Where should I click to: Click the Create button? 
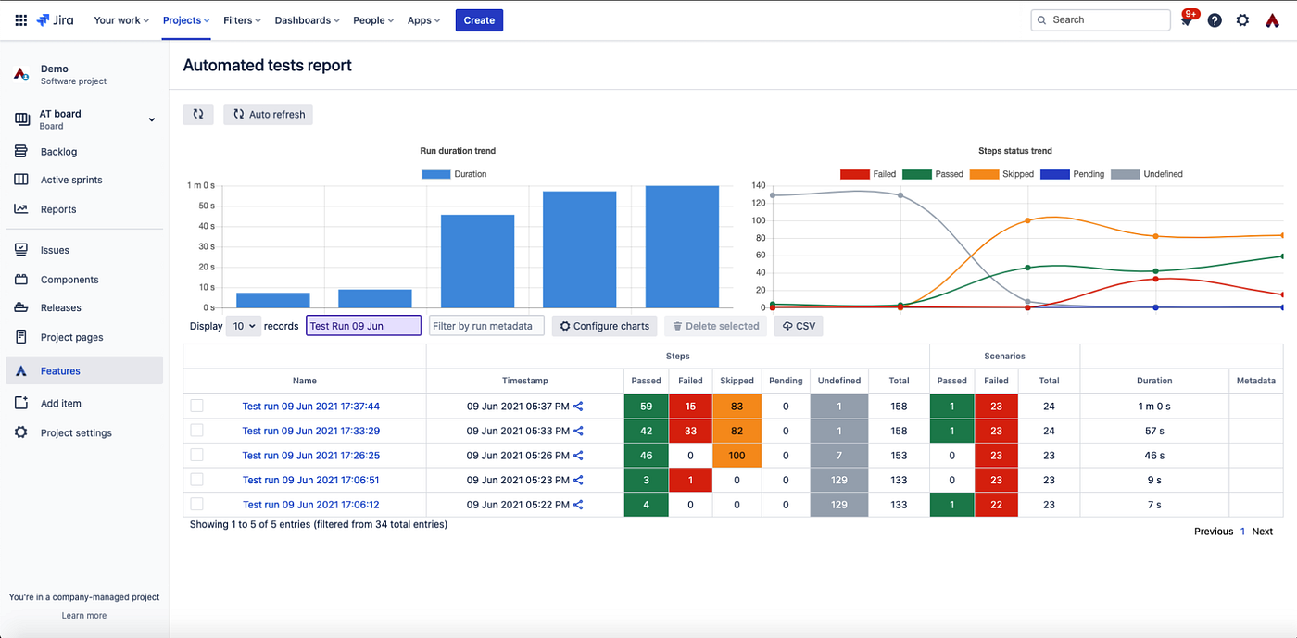[x=479, y=19]
